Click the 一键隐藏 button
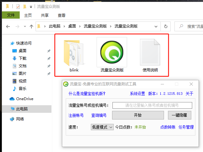 [x=179, y=115]
